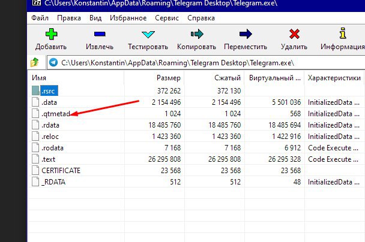The width and height of the screenshot is (365, 242).
Task: Click size value 2 154 496 in Размер column
Action: pyautogui.click(x=166, y=102)
